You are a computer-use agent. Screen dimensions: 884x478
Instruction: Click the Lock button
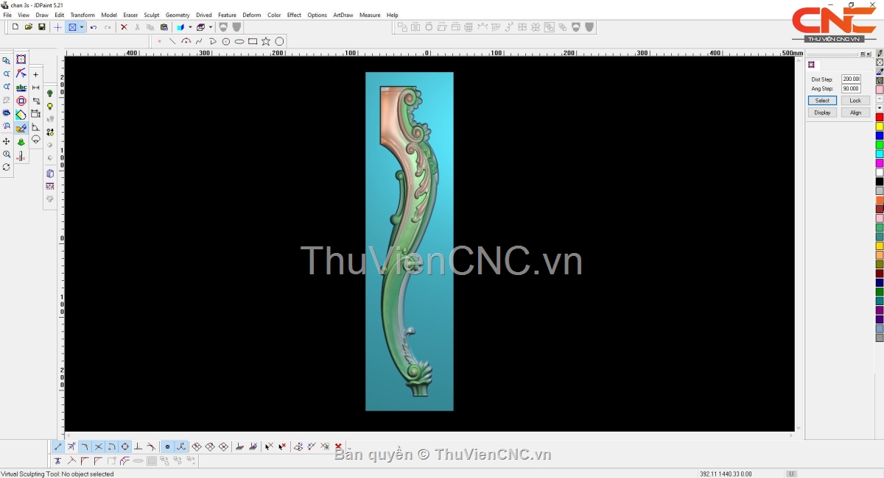[x=855, y=101]
